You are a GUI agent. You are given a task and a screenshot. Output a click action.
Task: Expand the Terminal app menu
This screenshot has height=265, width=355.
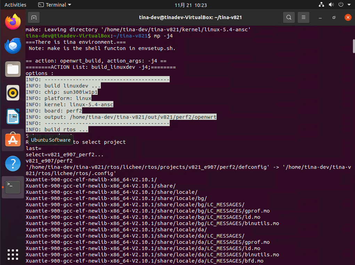click(x=55, y=5)
